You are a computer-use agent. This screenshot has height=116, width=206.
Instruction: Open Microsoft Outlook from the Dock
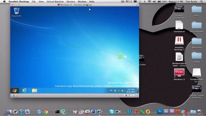click(x=148, y=111)
